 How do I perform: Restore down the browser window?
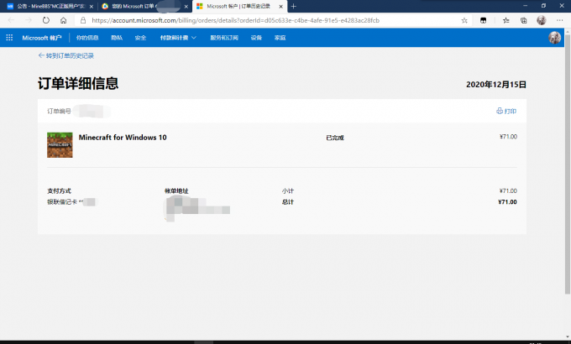543,6
